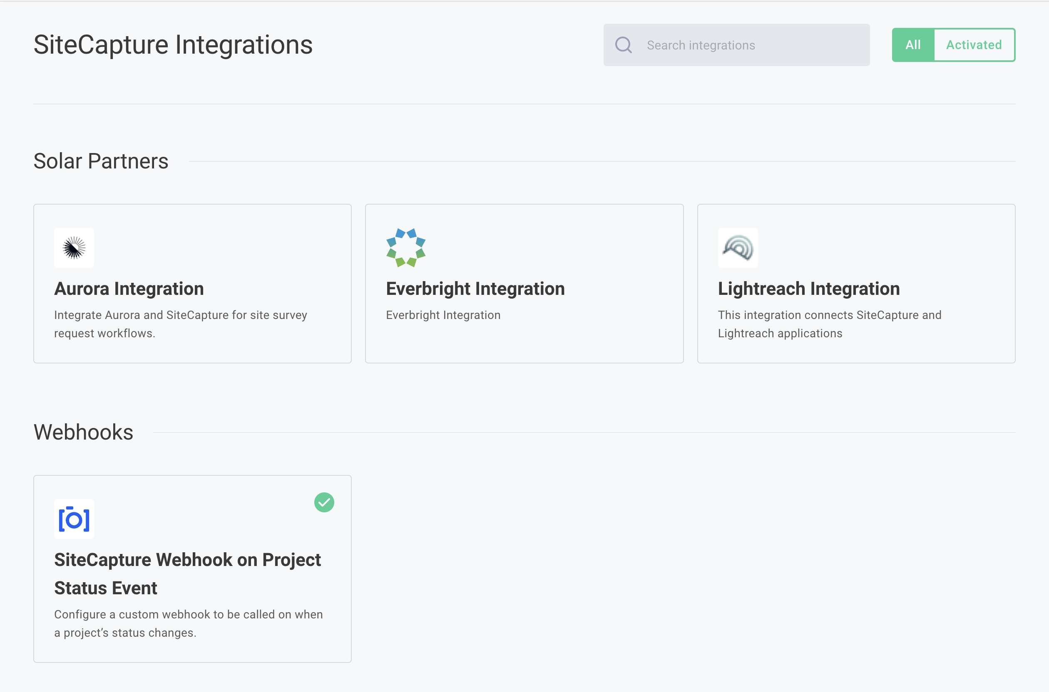Click the Aurora starburst logo icon
1049x692 pixels.
(x=74, y=247)
